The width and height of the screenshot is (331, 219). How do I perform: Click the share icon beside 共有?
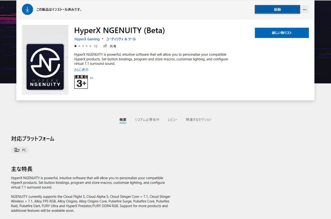point(105,46)
